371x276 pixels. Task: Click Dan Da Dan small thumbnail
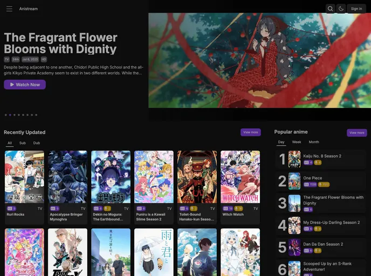294,247
